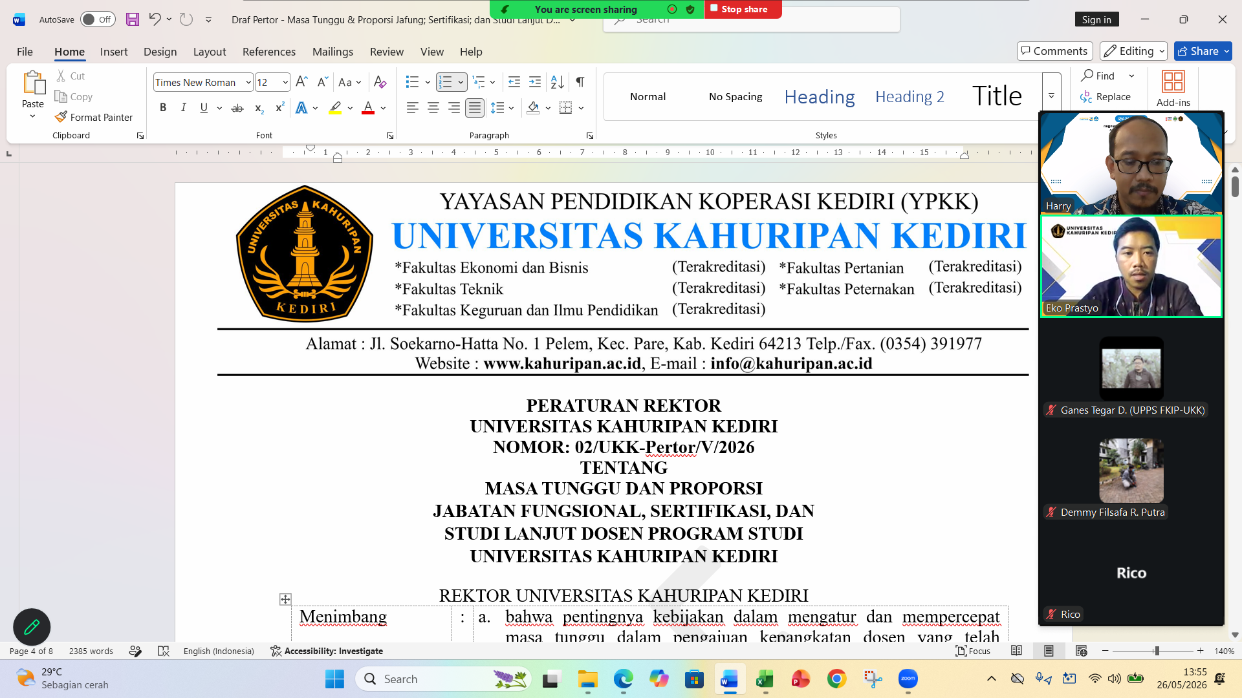Screen dimensions: 1242x698
Task: Apply superscript formatting
Action: pyautogui.click(x=279, y=108)
